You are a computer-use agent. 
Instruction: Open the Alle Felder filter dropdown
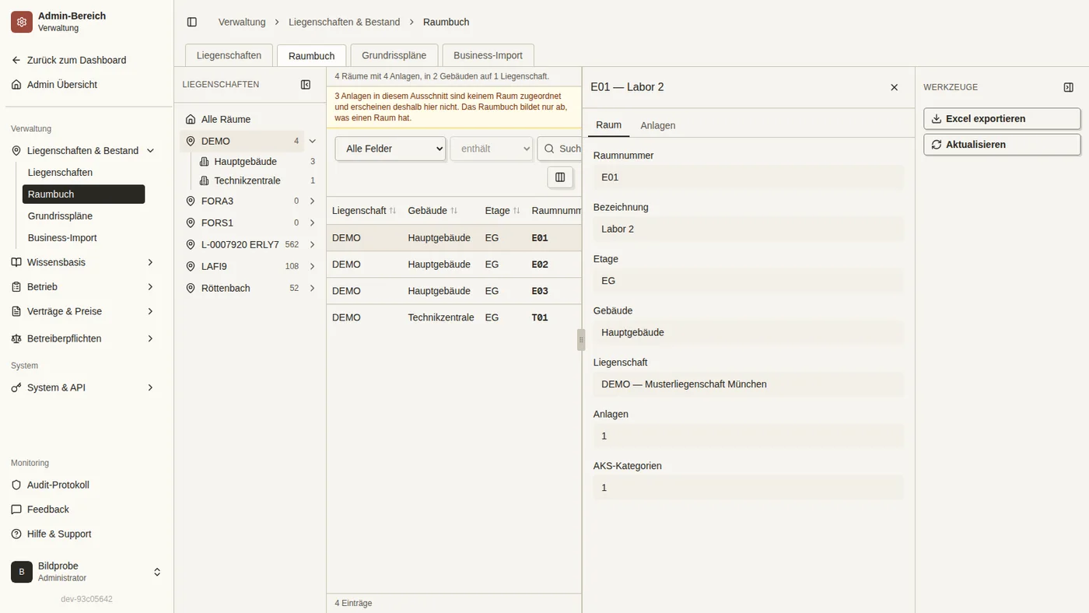(x=390, y=149)
